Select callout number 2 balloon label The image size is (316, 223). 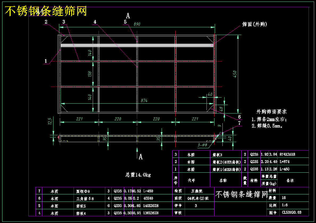tap(46, 22)
